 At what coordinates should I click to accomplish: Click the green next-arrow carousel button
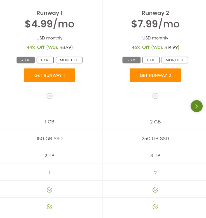pos(196,106)
